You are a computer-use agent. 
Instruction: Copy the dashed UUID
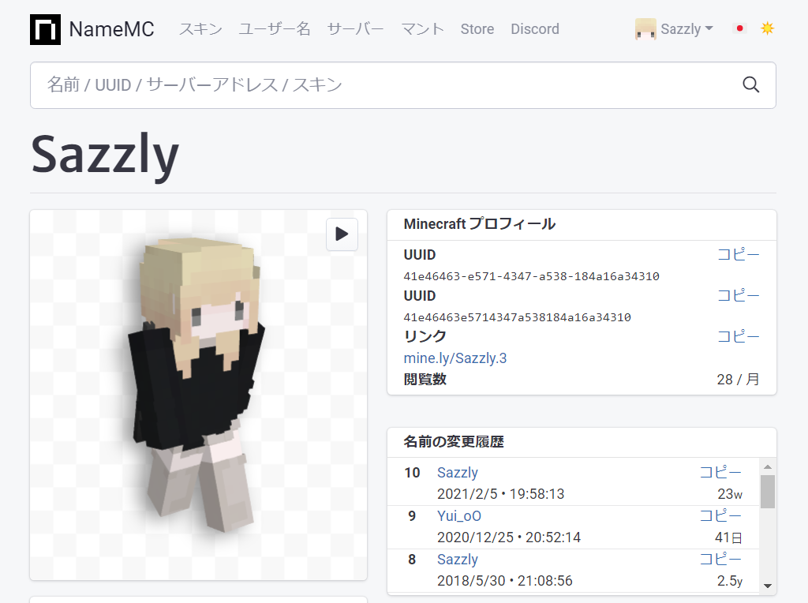tap(739, 255)
